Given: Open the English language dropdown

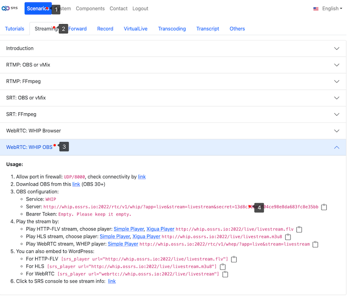Looking at the screenshot, I should [x=327, y=9].
